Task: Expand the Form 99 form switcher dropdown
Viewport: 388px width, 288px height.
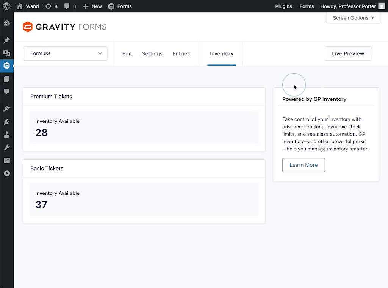Action: [66, 53]
